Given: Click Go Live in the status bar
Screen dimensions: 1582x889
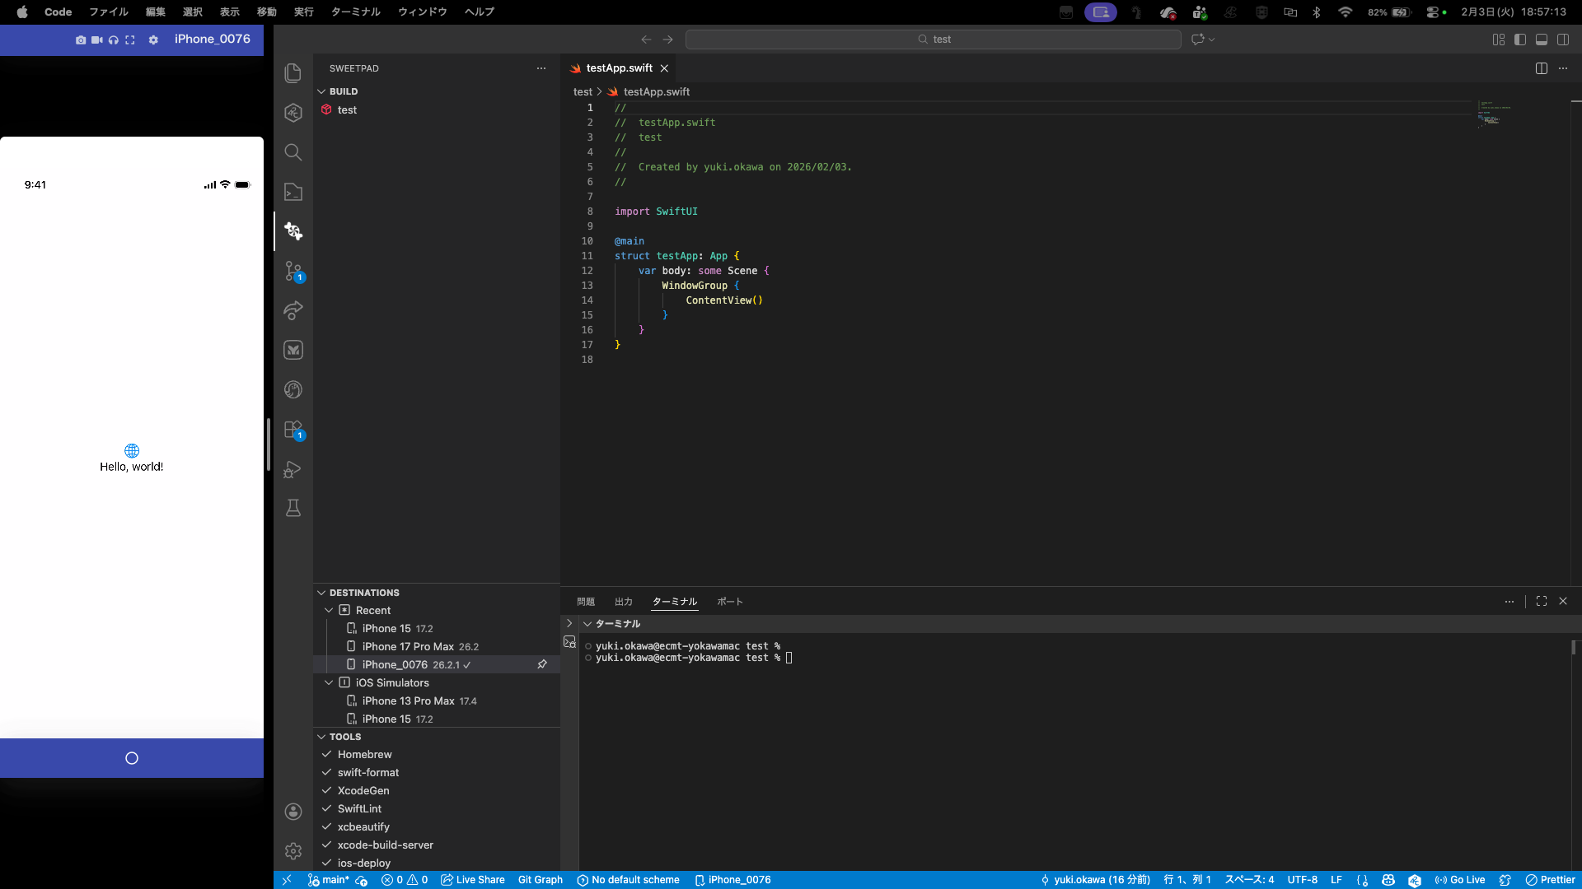Looking at the screenshot, I should [x=1459, y=880].
